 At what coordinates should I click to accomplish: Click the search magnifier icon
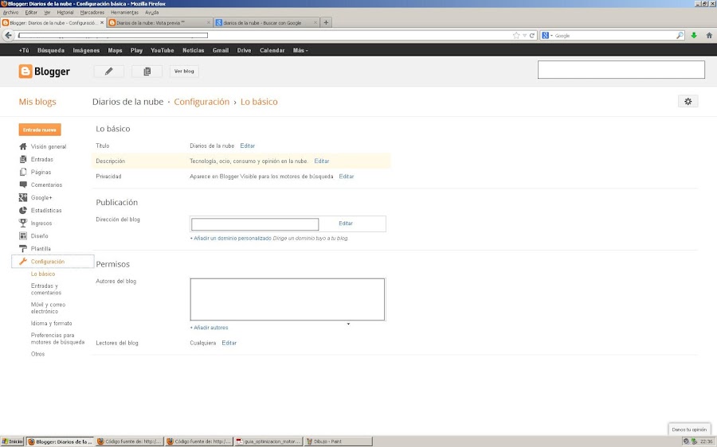coord(680,35)
